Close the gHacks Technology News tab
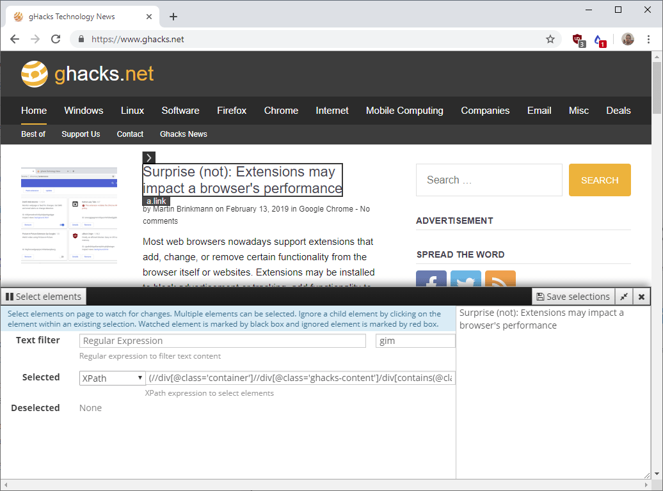This screenshot has width=663, height=491. (149, 17)
